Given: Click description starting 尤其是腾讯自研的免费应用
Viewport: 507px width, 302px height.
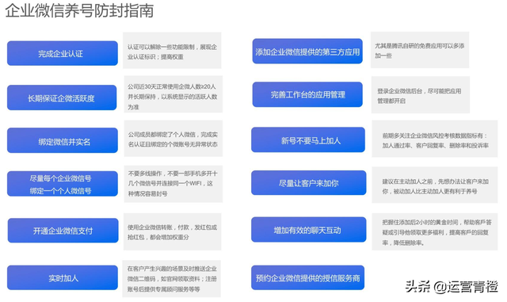Looking at the screenshot, I should tap(420, 50).
